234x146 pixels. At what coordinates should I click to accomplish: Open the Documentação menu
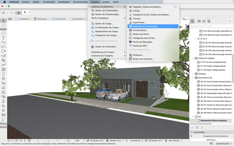point(80,2)
